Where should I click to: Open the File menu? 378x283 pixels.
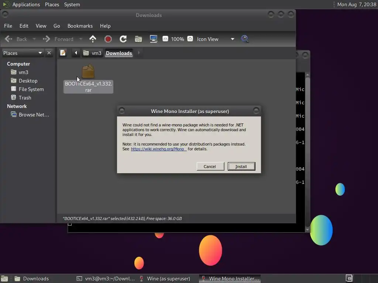tap(8, 26)
